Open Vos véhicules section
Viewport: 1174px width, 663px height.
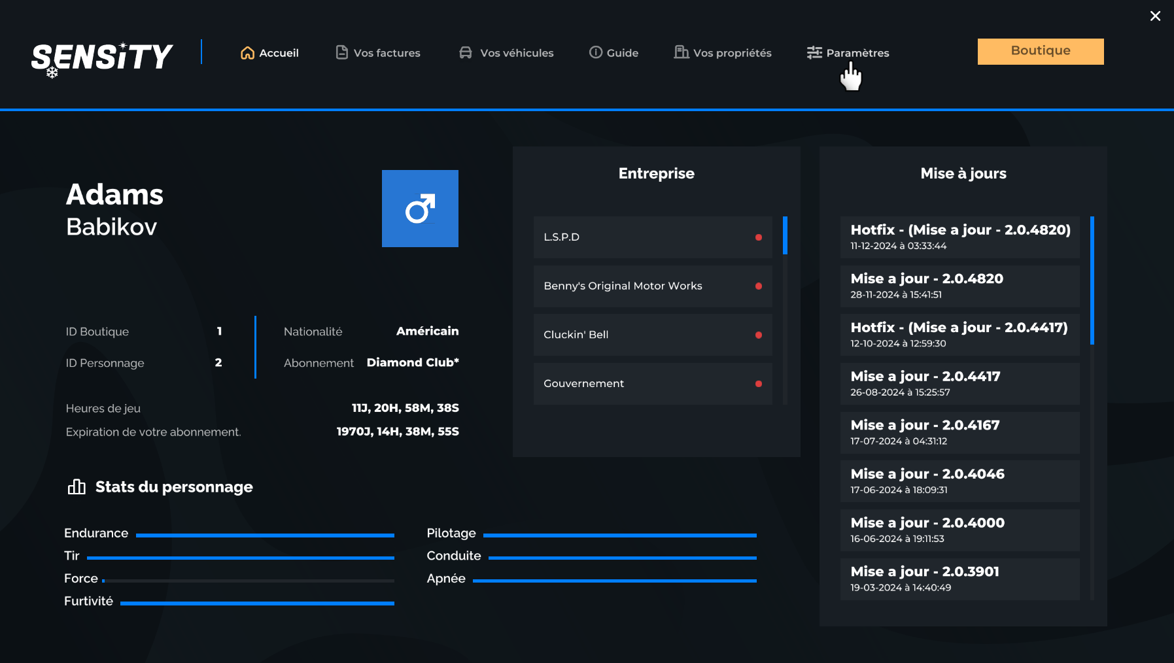click(506, 53)
